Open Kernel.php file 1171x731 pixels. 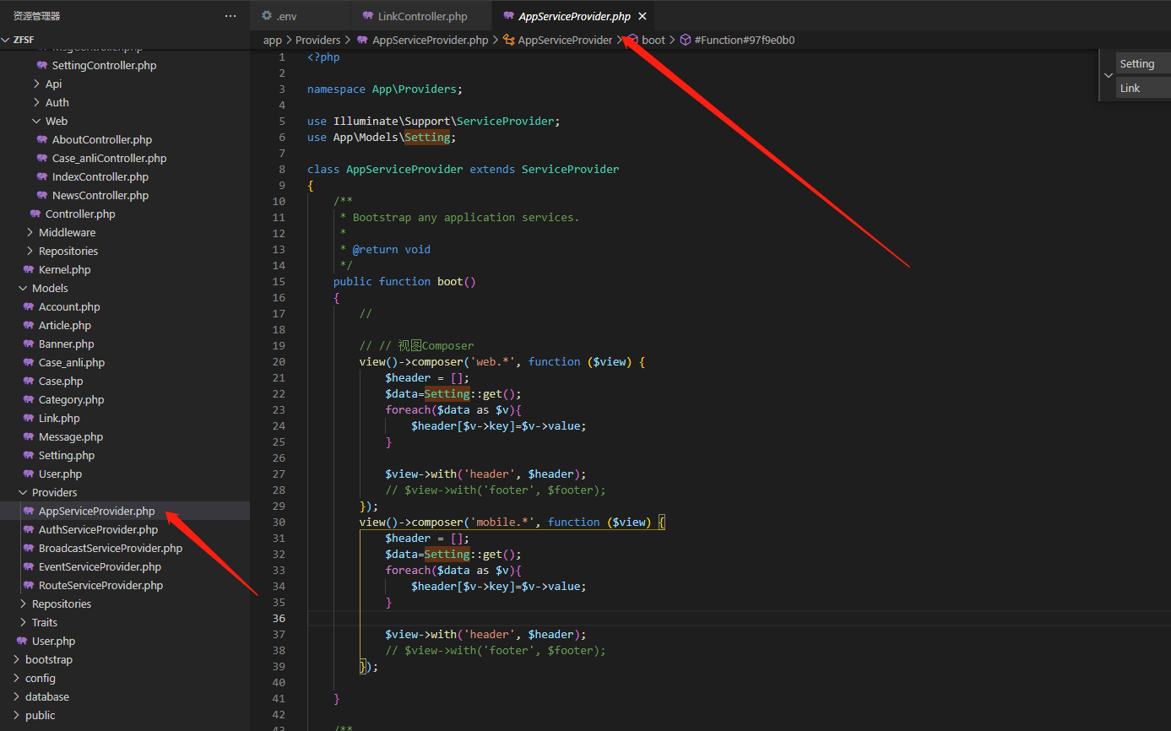64,269
